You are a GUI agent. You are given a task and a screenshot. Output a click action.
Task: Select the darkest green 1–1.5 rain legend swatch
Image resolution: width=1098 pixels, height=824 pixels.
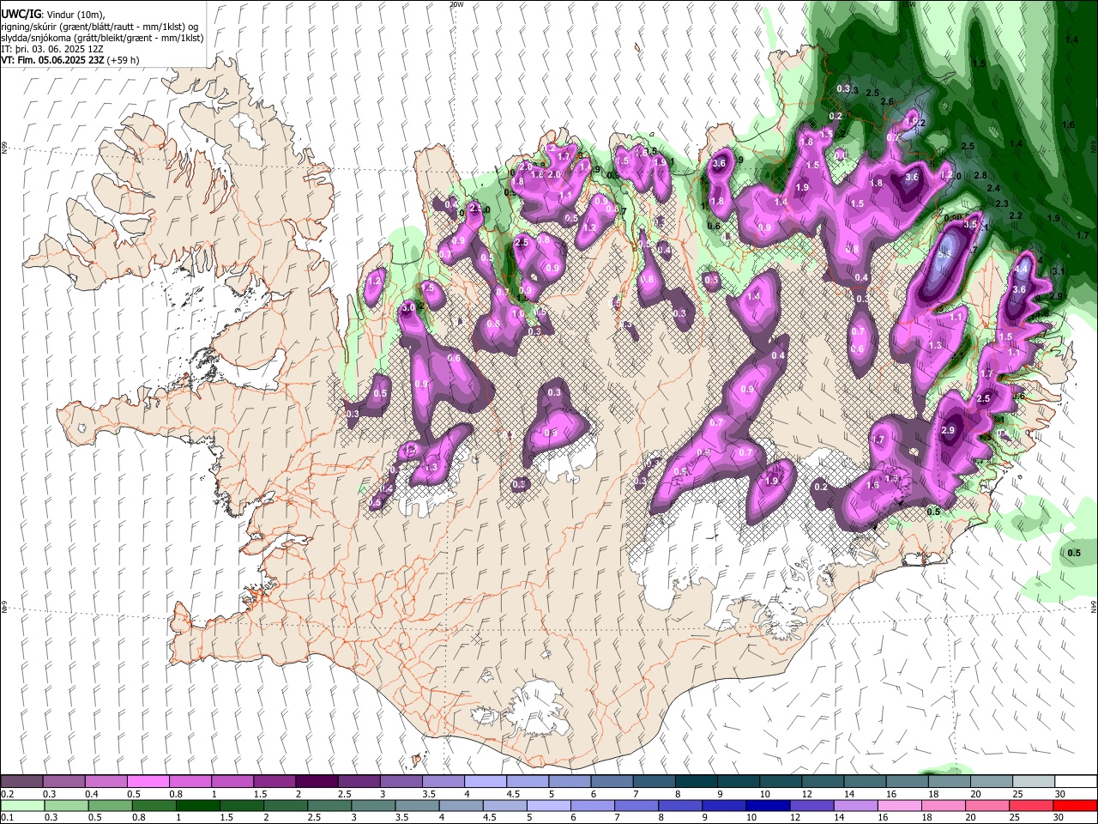197,805
